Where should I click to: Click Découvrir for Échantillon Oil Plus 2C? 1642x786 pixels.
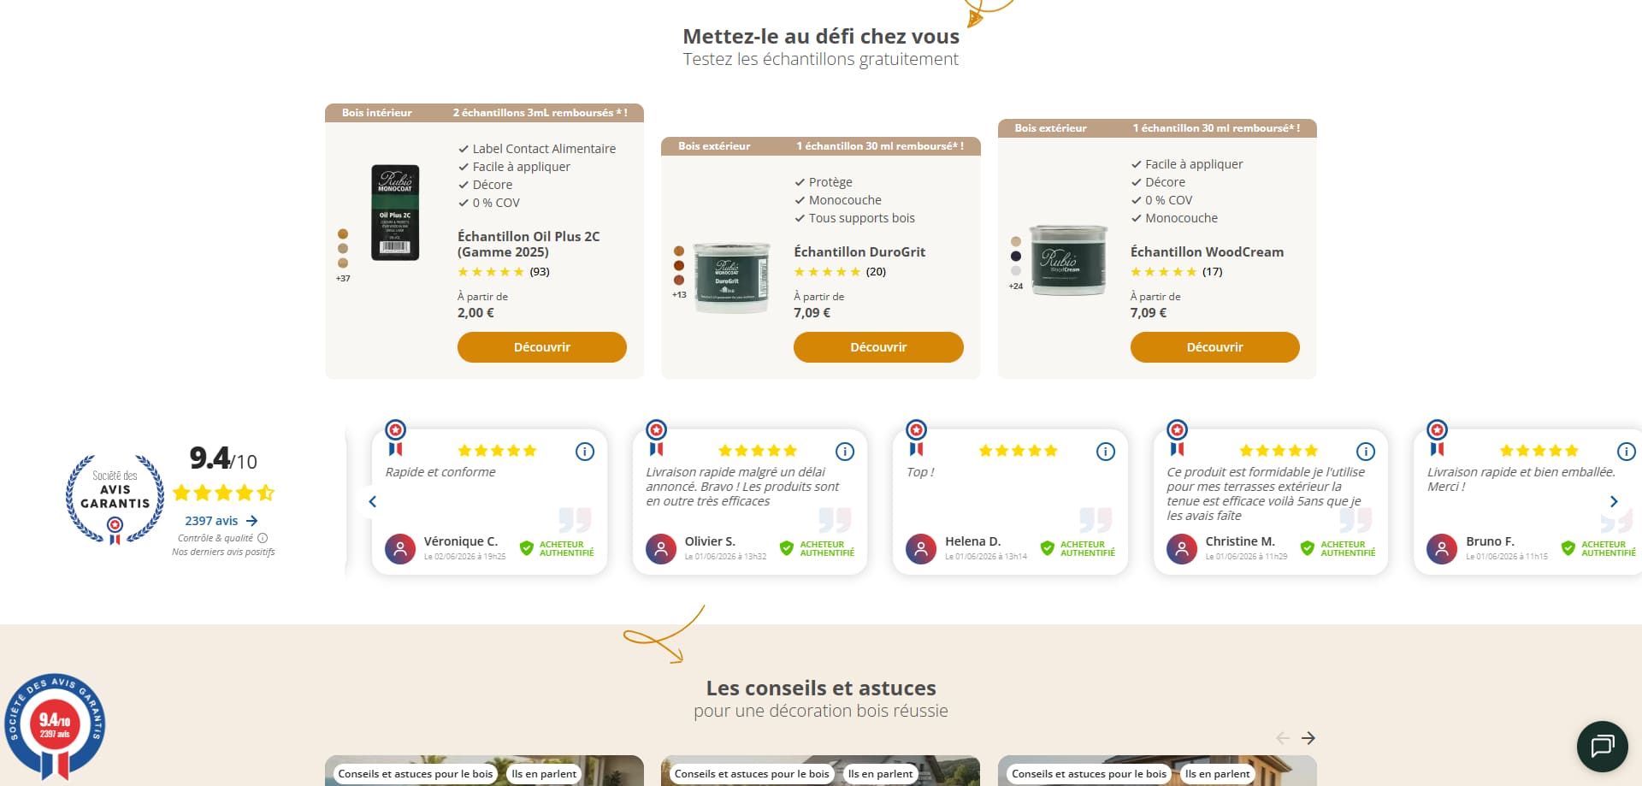coord(542,347)
